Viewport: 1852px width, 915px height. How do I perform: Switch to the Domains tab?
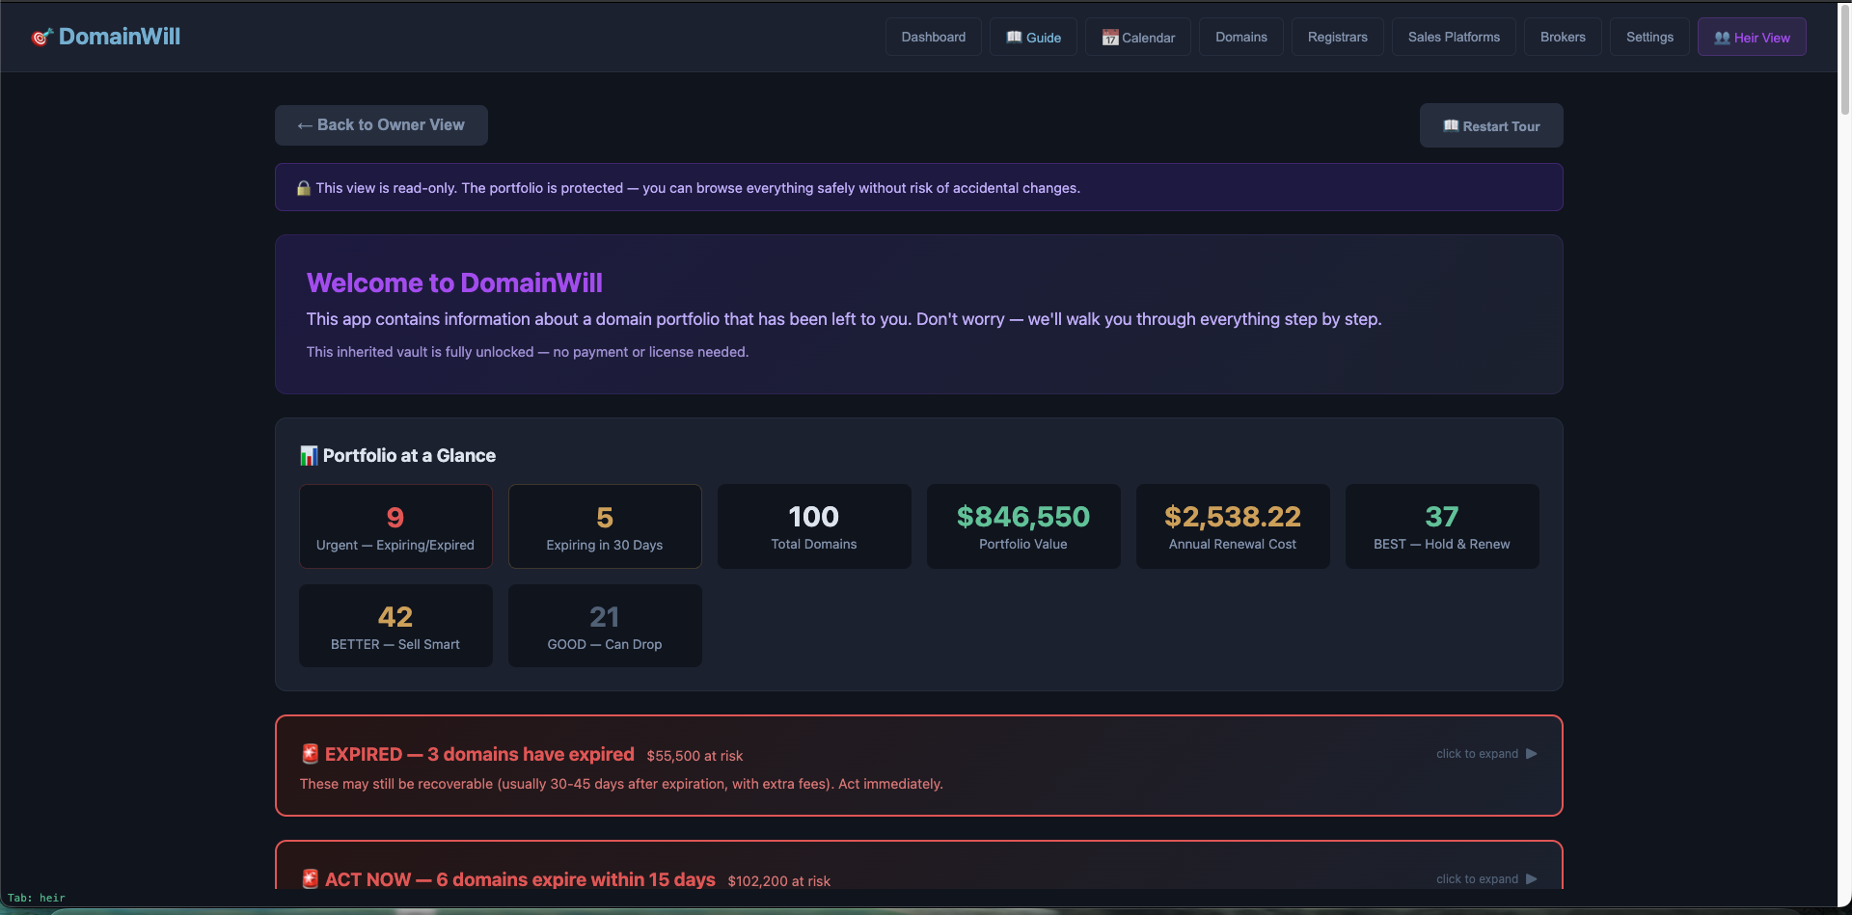[1240, 37]
